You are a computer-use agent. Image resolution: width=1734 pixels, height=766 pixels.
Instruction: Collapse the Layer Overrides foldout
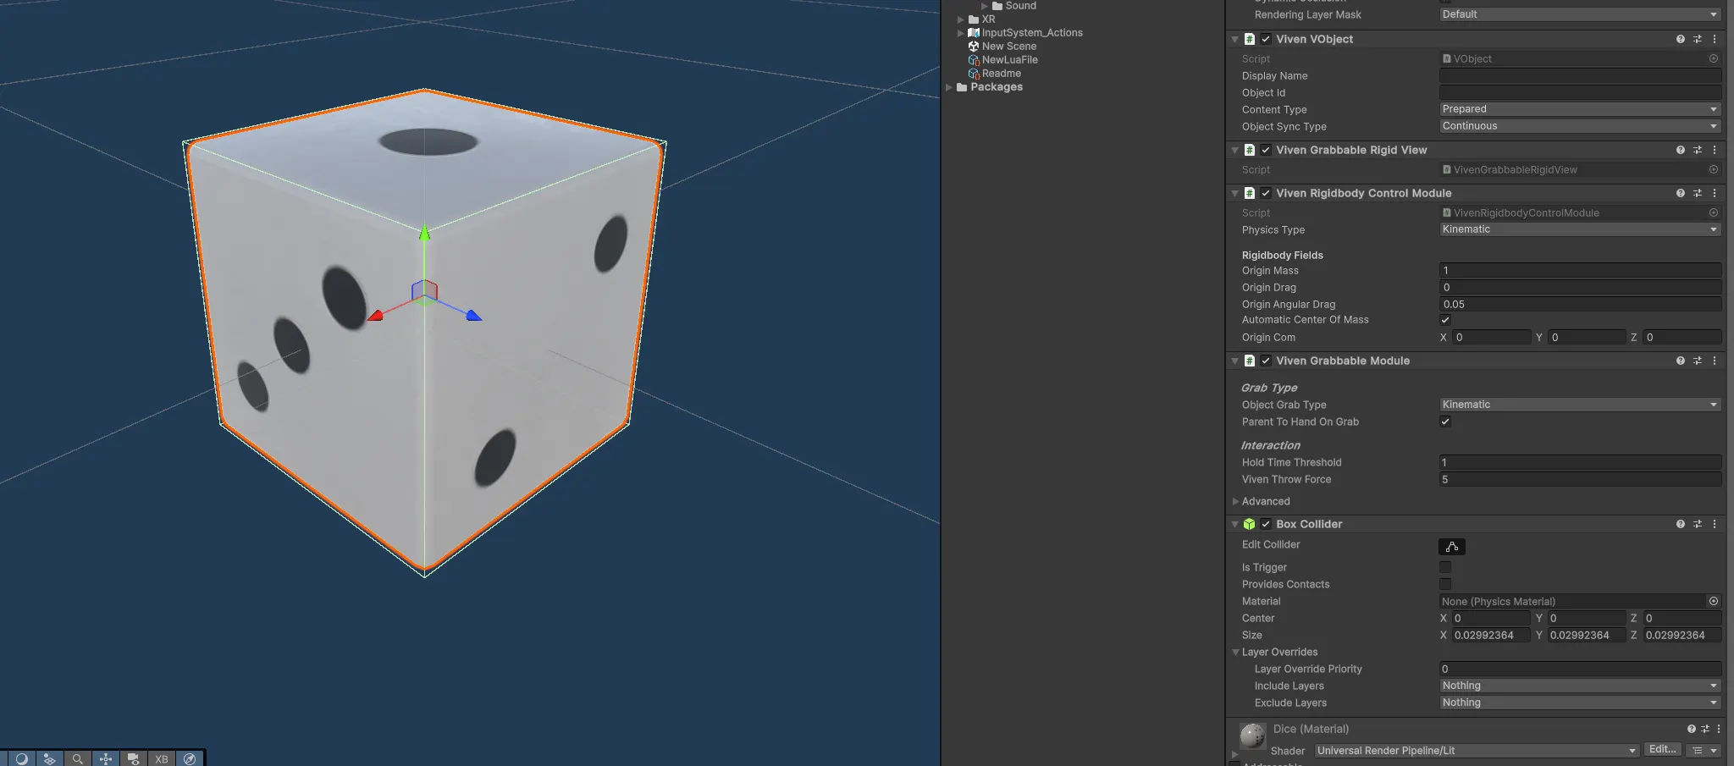tap(1235, 652)
